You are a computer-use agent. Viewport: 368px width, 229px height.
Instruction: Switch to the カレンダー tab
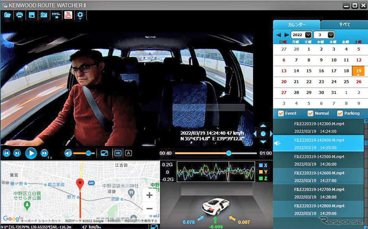click(297, 25)
